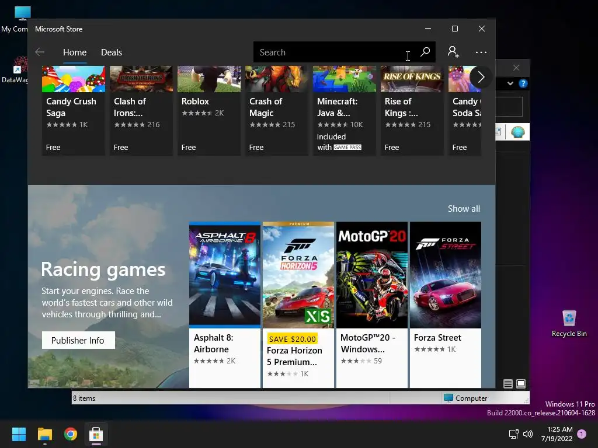Open the Crash of Magic card
This screenshot has height=448, width=598.
[x=276, y=110]
